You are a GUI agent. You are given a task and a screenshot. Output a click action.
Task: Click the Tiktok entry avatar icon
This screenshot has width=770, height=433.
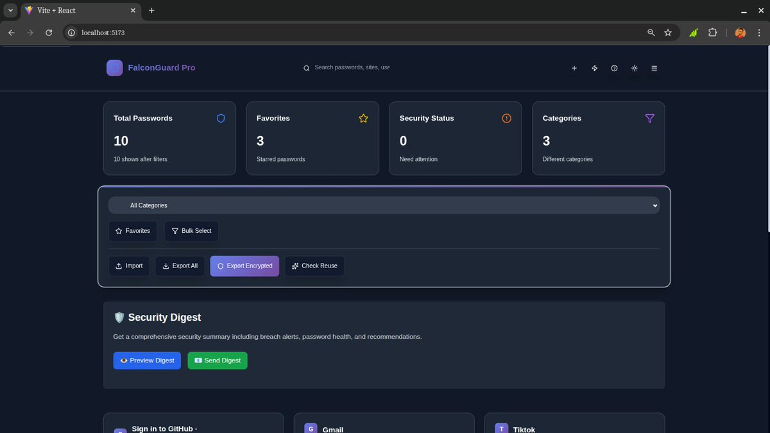(501, 429)
